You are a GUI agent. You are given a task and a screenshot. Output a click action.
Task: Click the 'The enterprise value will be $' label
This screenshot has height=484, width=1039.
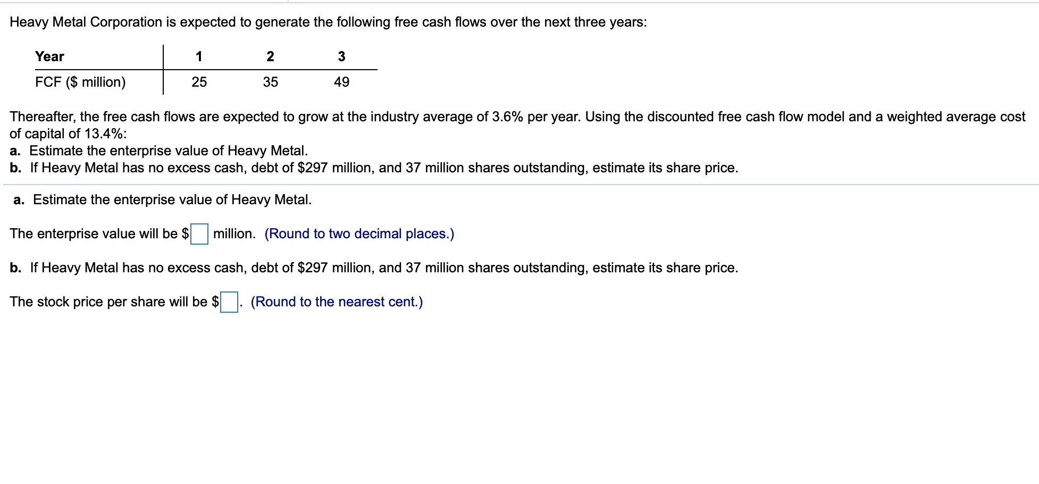click(x=99, y=234)
